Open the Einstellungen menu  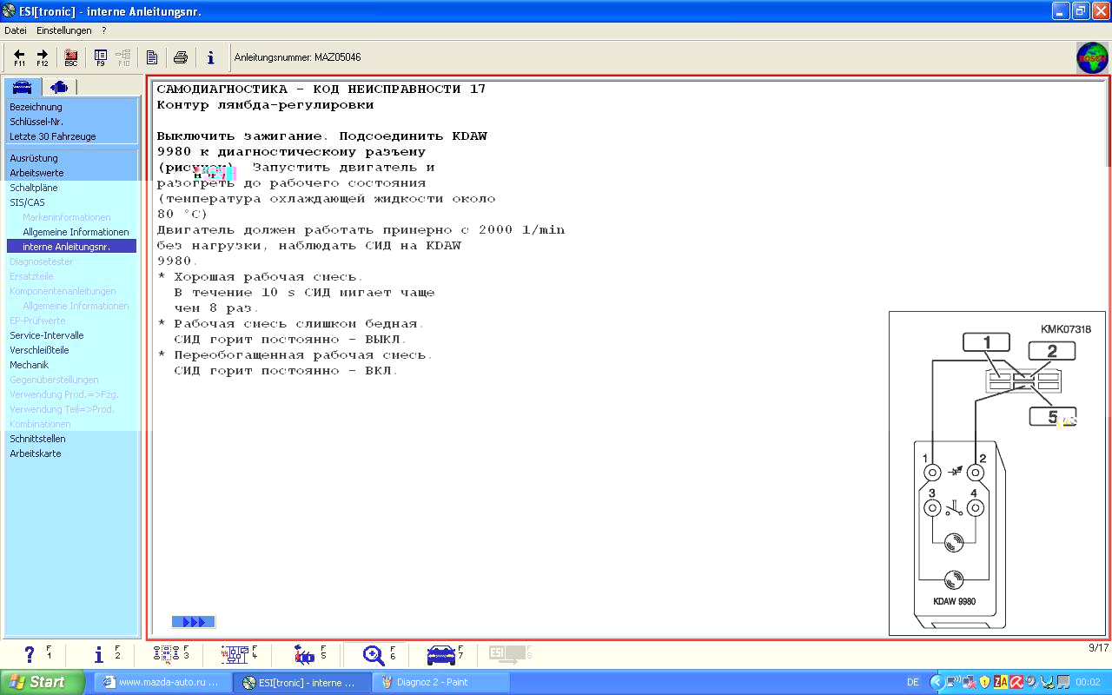tap(63, 30)
